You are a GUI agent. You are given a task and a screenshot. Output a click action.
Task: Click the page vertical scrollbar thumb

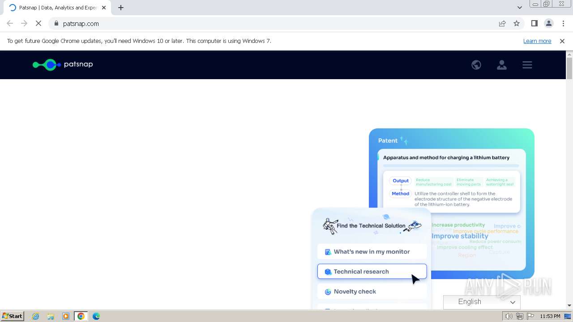click(x=569, y=68)
